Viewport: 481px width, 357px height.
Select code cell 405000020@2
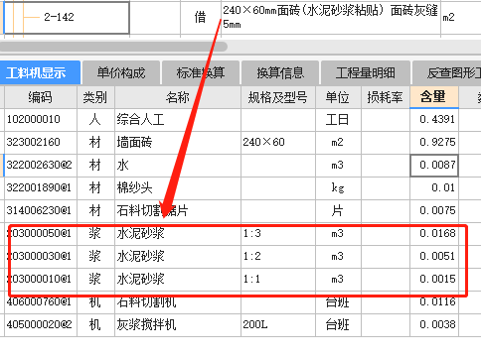[41, 325]
